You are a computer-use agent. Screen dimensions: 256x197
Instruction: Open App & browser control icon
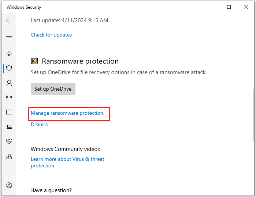coord(9,112)
